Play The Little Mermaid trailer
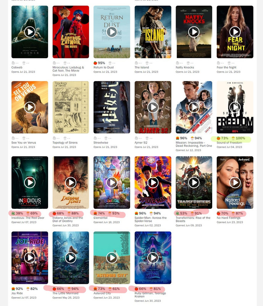The width and height of the screenshot is (263, 306). [x=71, y=257]
